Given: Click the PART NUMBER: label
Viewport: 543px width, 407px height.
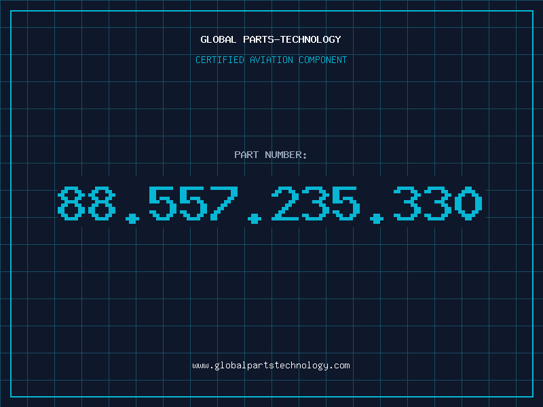Looking at the screenshot, I should click(x=271, y=155).
